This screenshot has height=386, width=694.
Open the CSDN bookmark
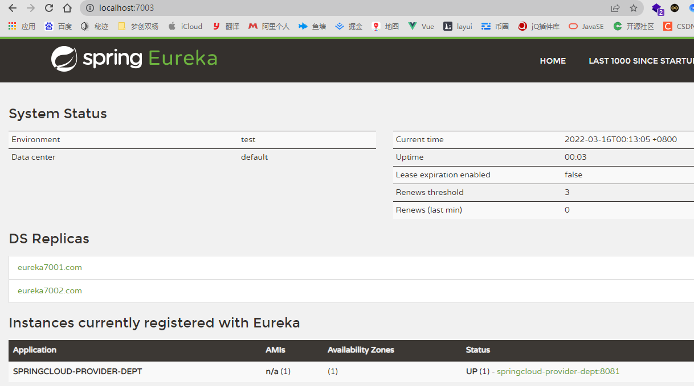click(x=679, y=26)
